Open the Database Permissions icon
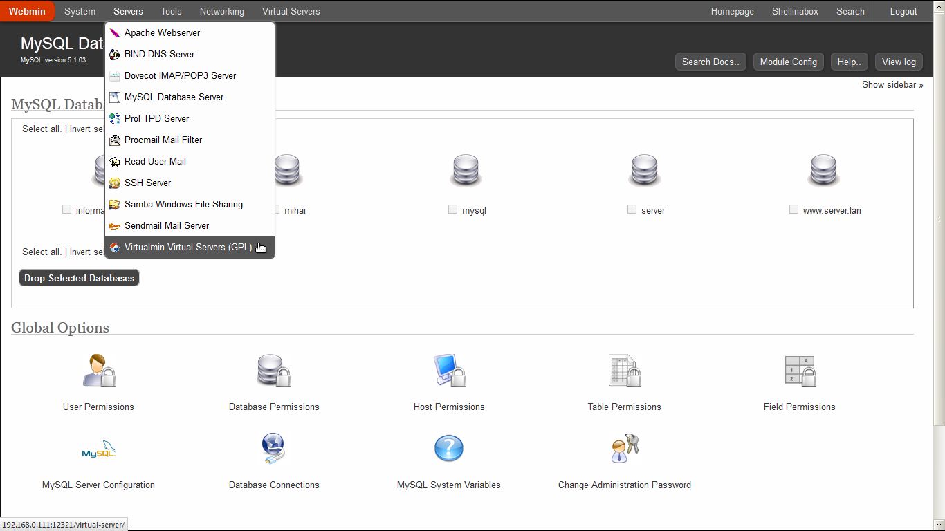This screenshot has width=945, height=531. point(274,371)
